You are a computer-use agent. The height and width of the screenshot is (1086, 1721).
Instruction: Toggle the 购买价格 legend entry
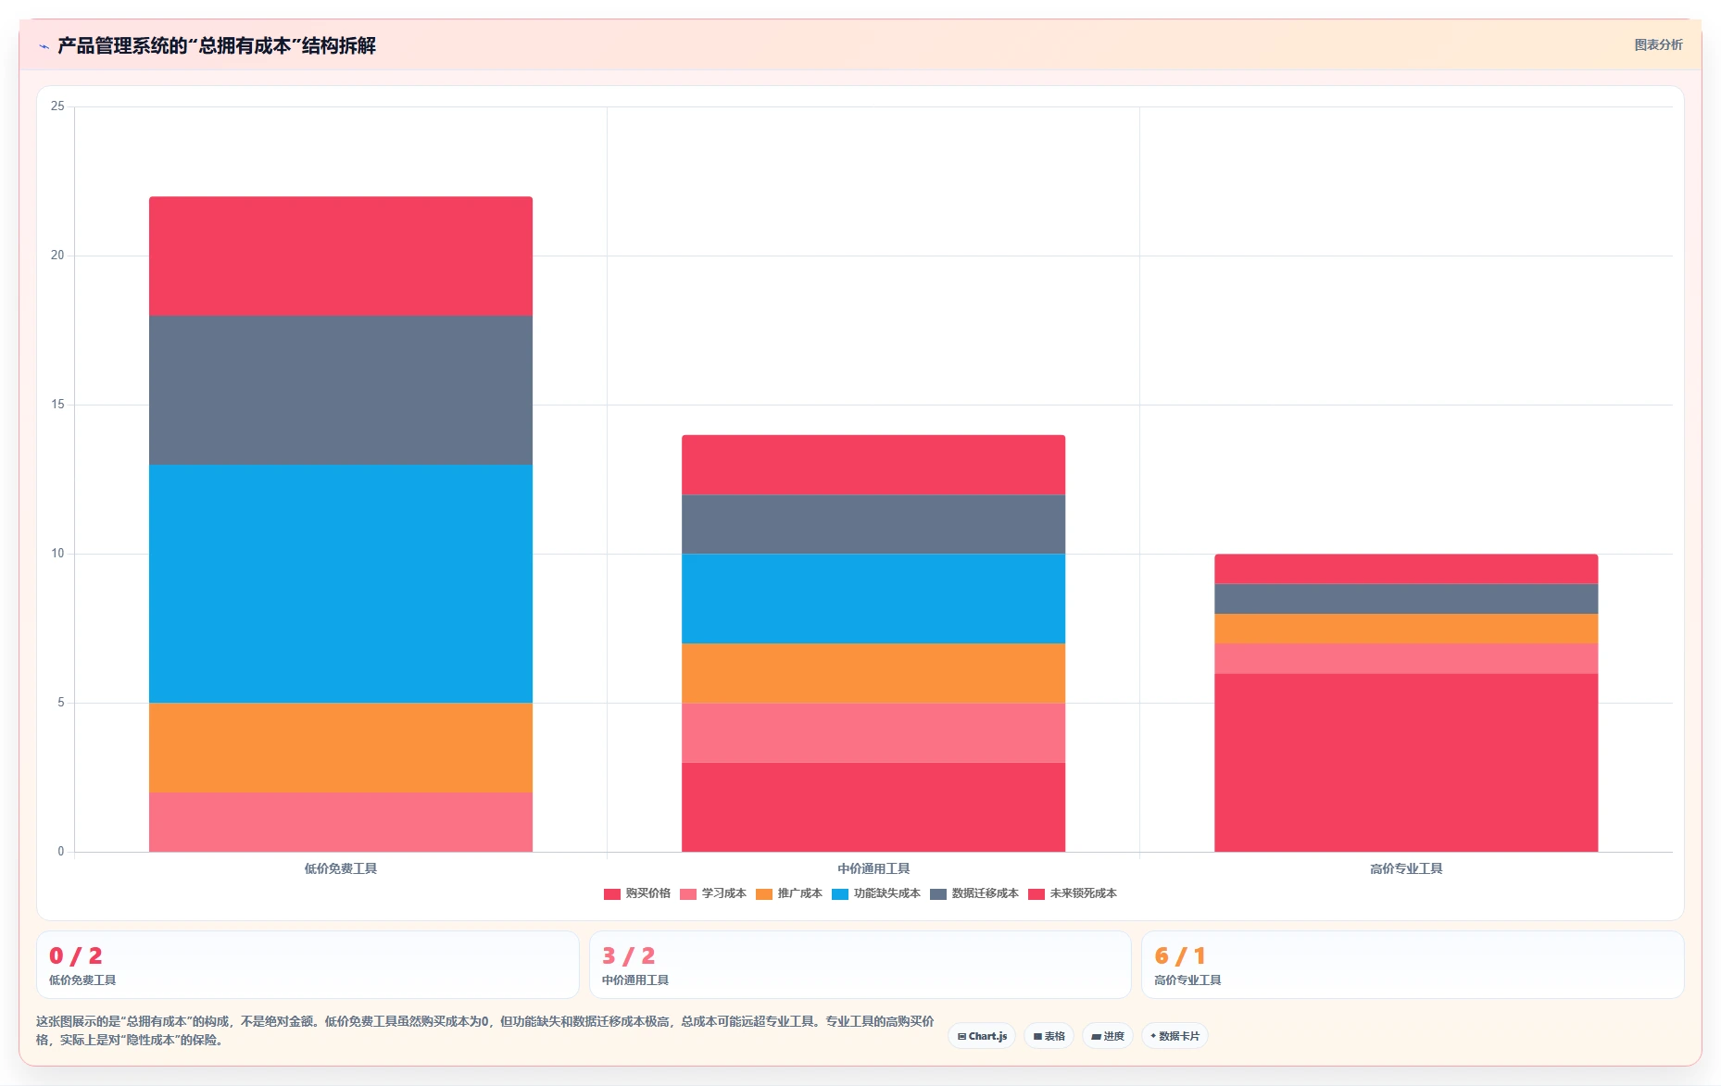pos(637,893)
